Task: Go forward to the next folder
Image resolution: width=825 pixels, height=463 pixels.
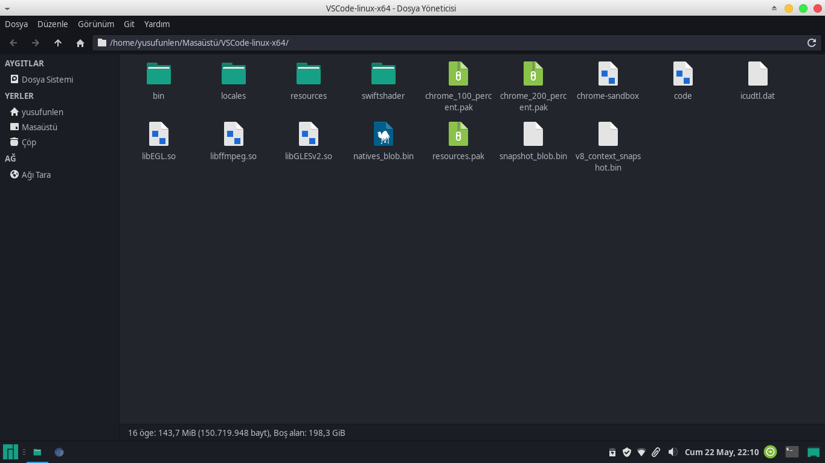Action: click(x=36, y=43)
